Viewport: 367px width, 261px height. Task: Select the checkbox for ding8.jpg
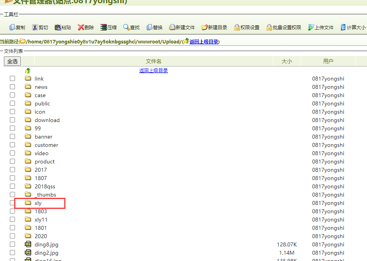coord(13,244)
